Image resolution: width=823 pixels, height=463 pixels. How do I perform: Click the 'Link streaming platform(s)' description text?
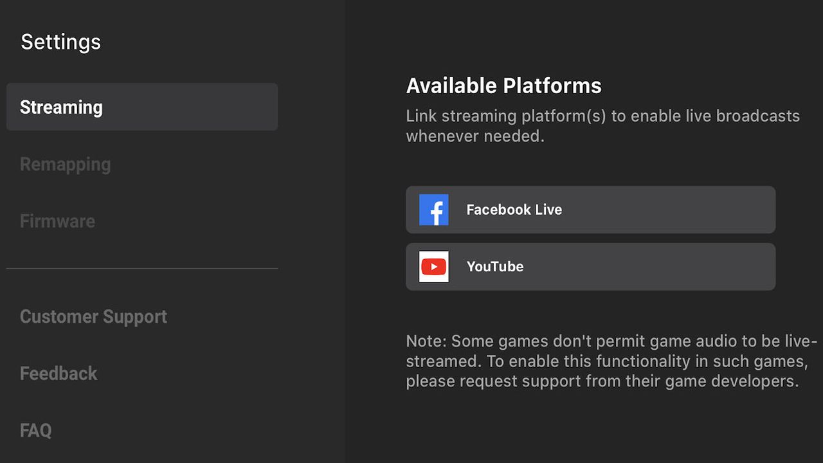point(603,126)
